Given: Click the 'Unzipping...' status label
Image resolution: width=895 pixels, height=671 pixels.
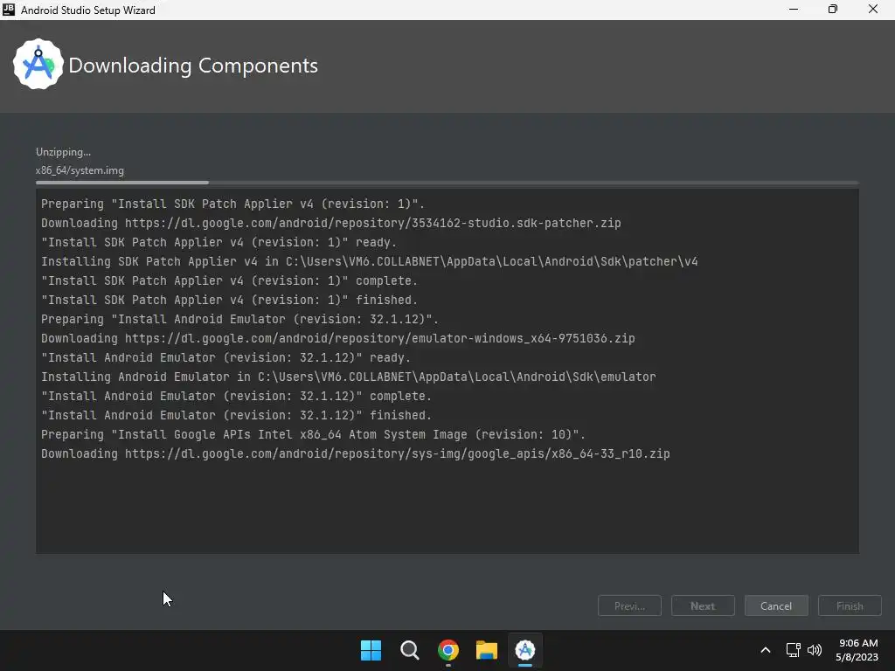Looking at the screenshot, I should point(63,152).
